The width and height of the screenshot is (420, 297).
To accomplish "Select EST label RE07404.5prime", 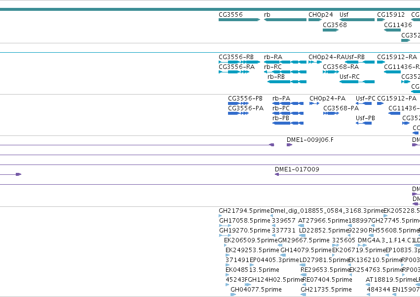I will pos(327,280).
